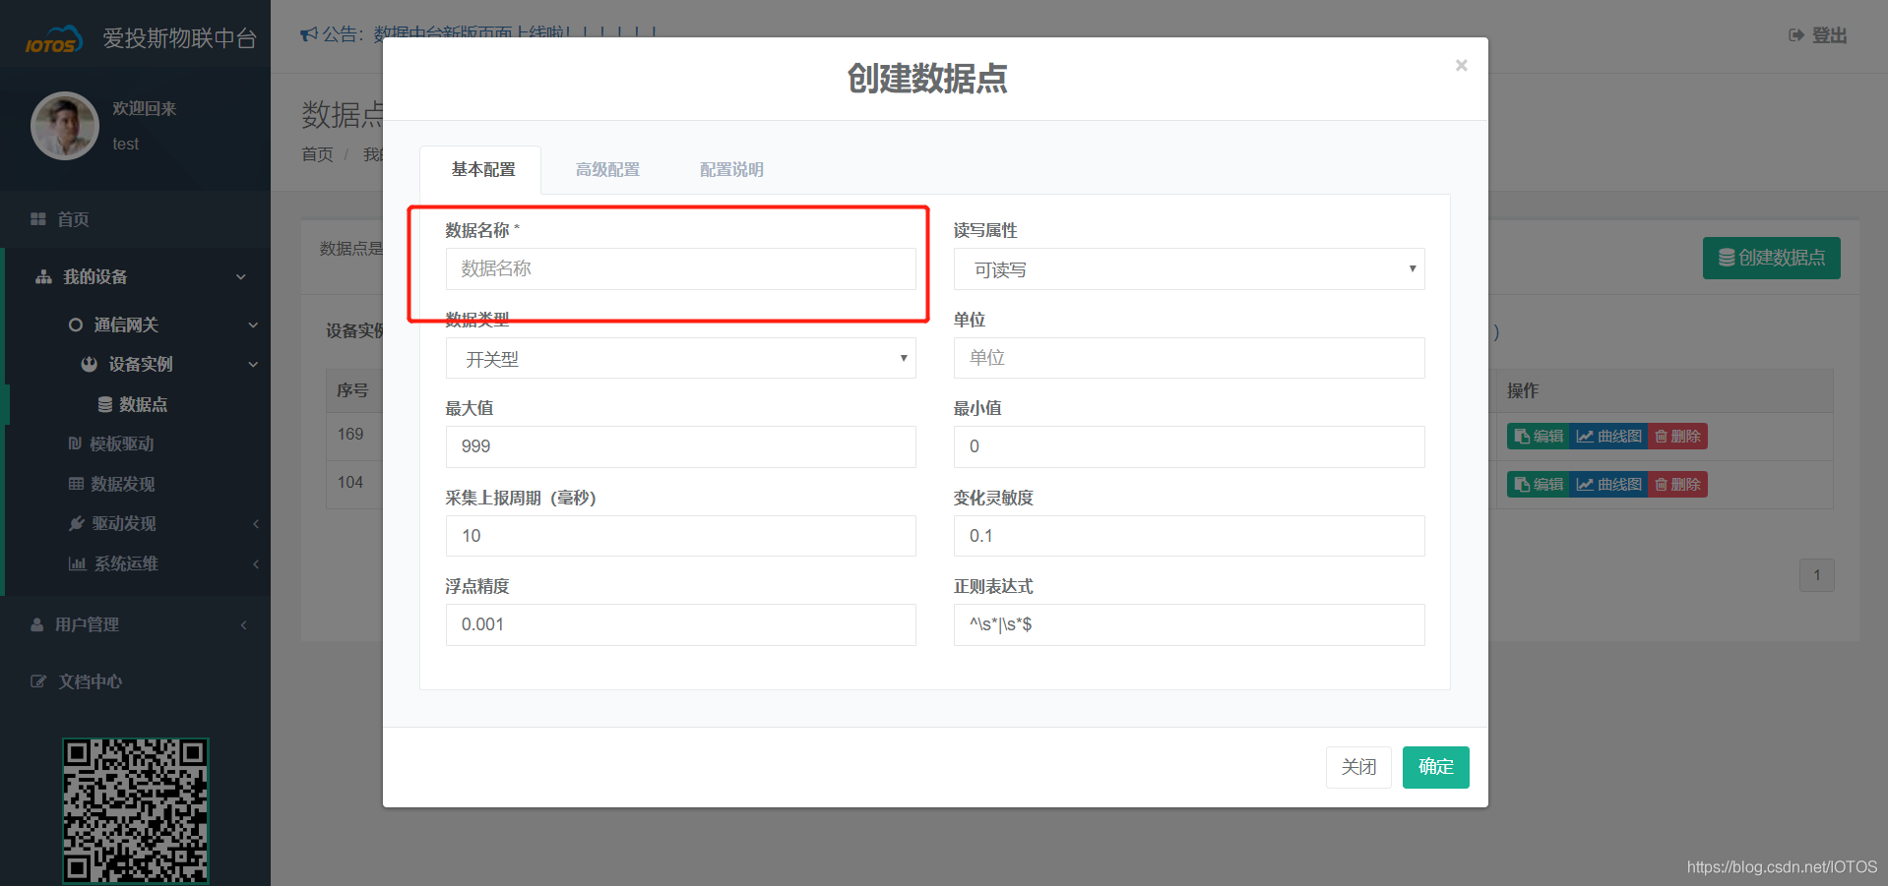Open the 首页 home icon
The width and height of the screenshot is (1888, 886).
click(37, 218)
